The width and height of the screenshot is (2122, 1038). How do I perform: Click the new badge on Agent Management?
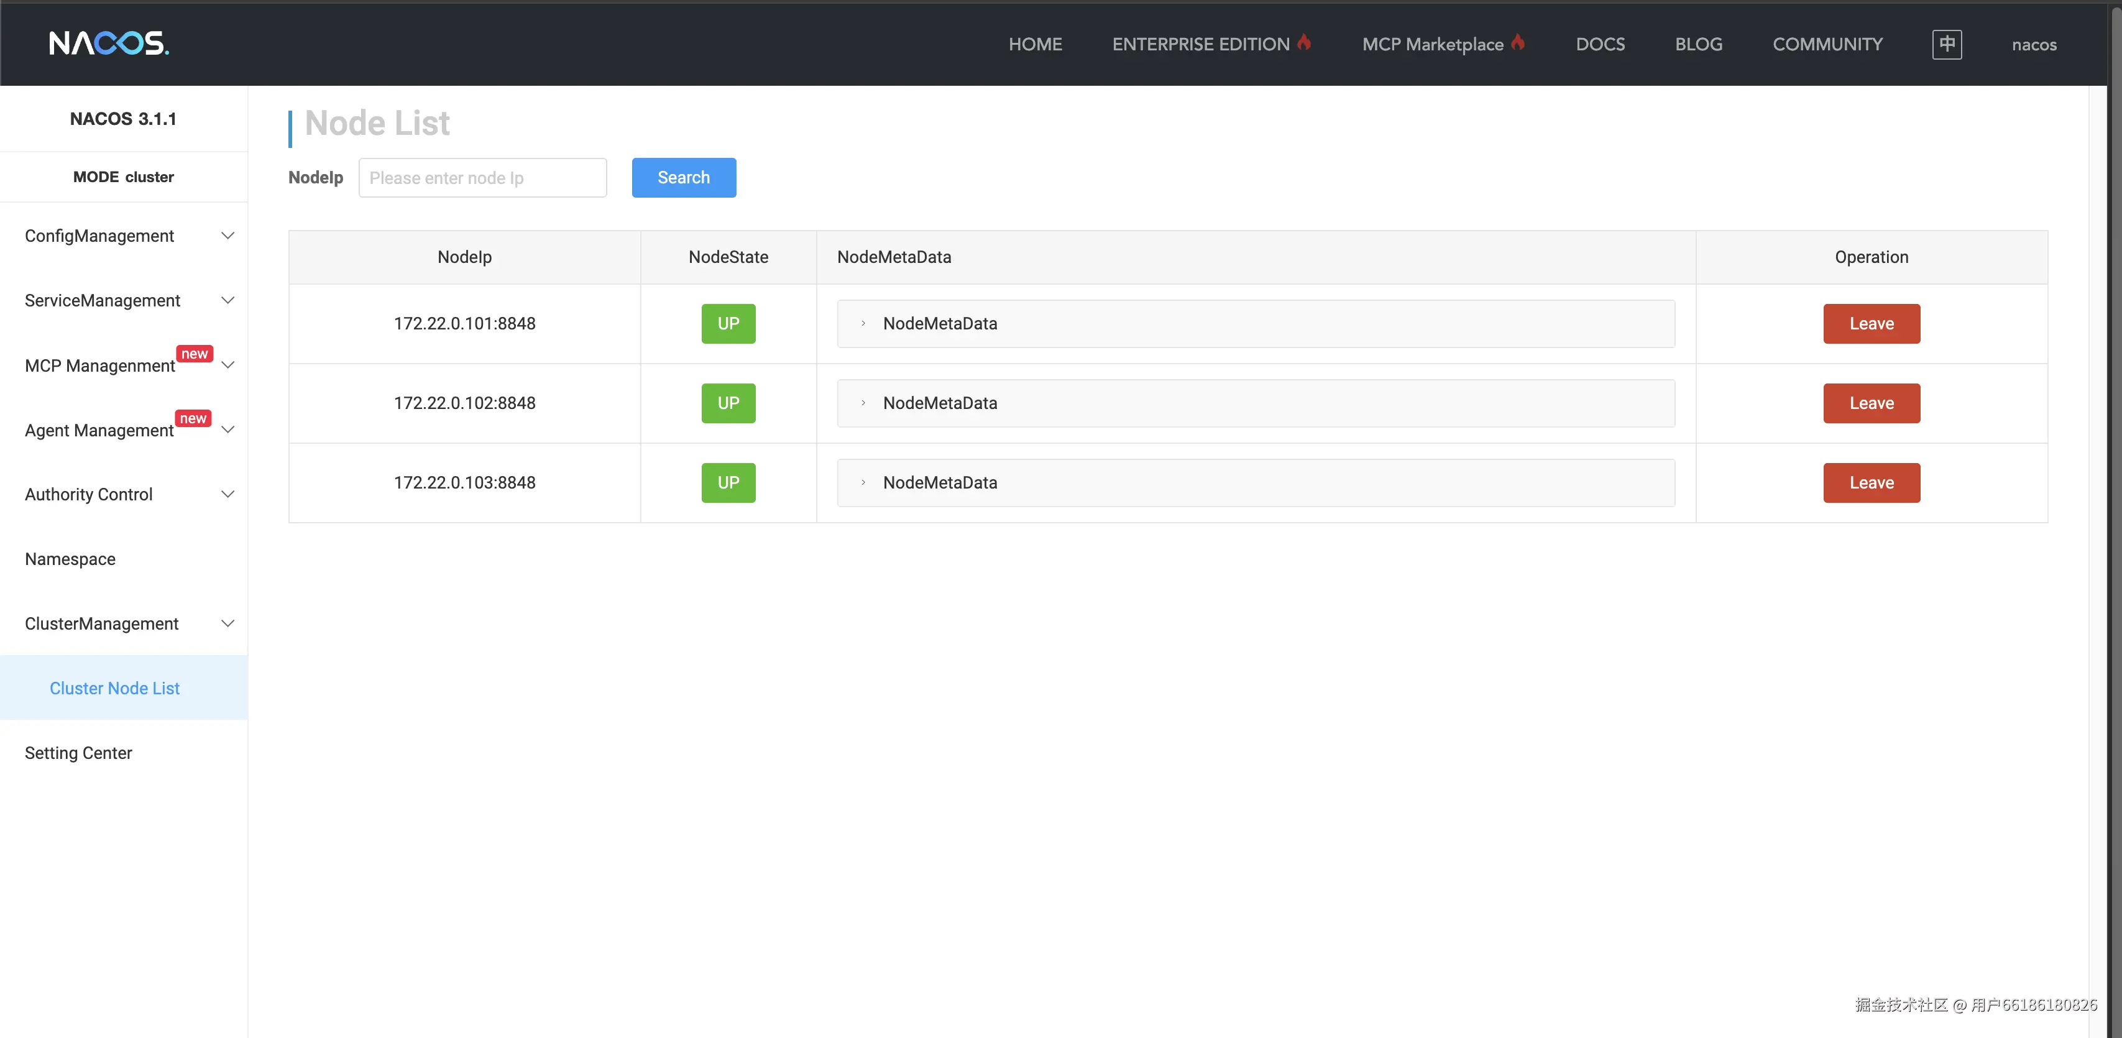193,418
